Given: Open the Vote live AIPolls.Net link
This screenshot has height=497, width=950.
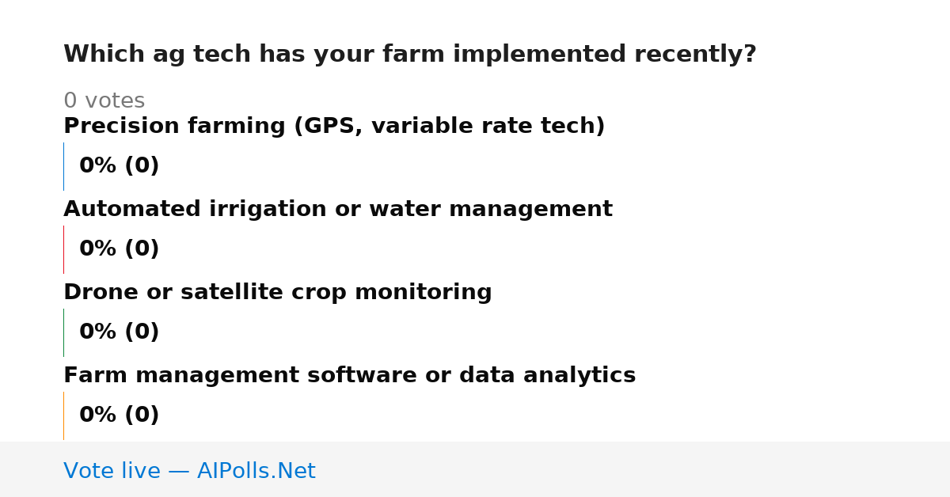Looking at the screenshot, I should coord(189,471).
